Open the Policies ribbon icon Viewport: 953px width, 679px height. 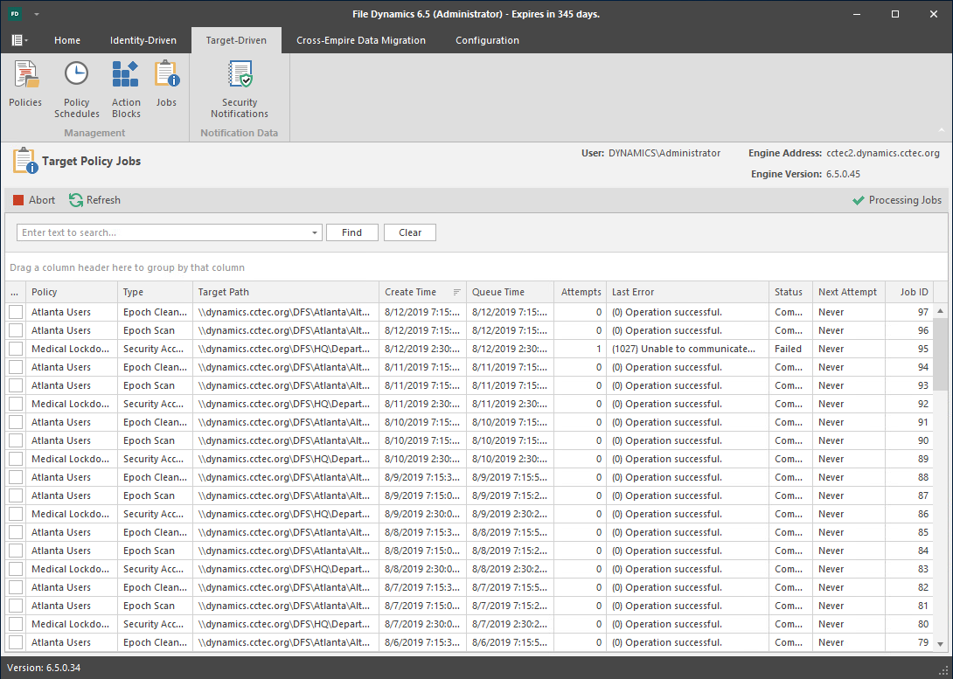point(25,76)
